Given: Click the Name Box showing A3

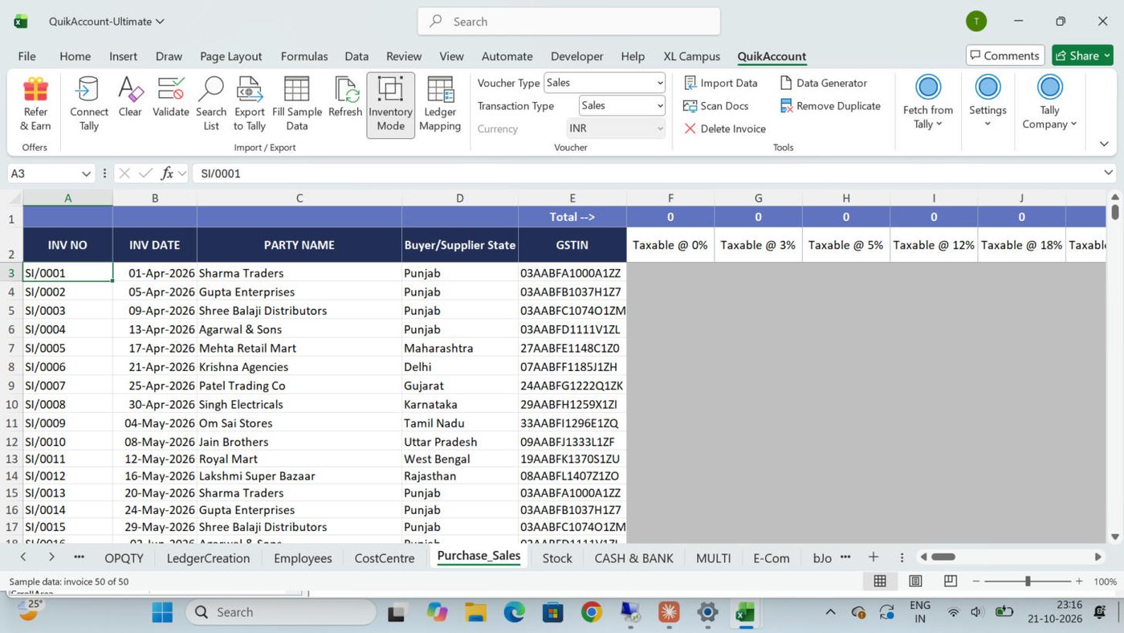Looking at the screenshot, I should (51, 174).
